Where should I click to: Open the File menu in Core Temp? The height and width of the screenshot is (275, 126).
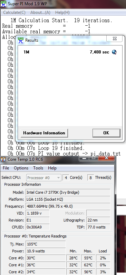point(6,168)
